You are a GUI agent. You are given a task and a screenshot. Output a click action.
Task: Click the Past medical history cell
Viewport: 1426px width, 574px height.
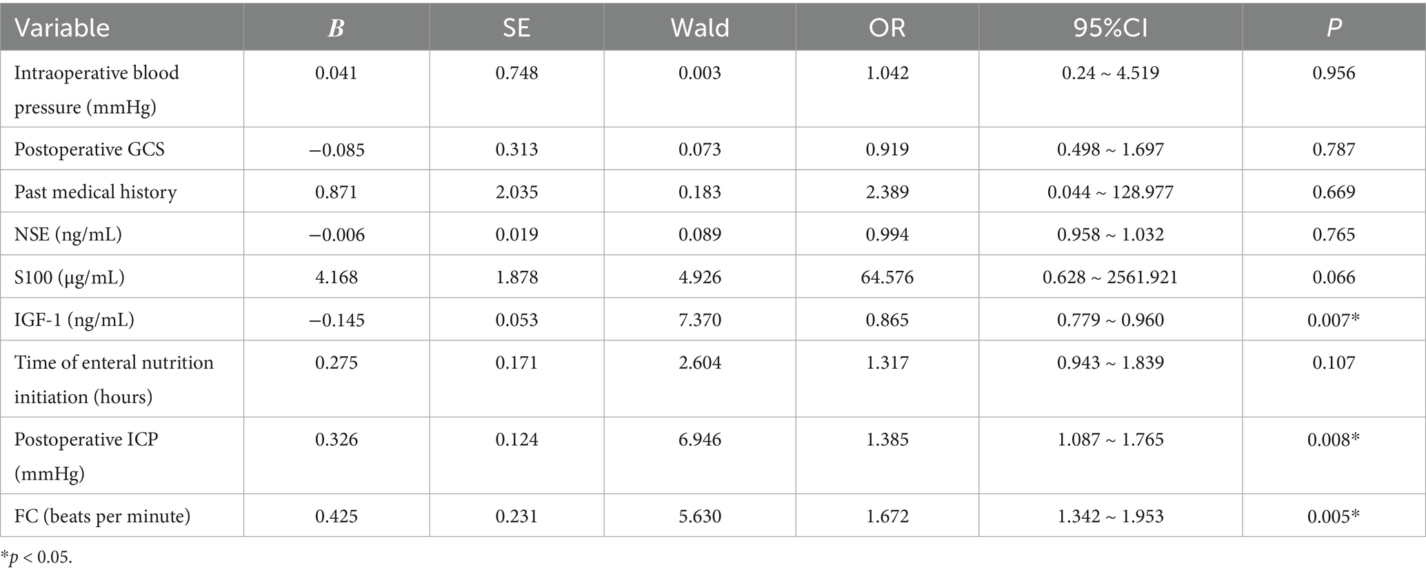click(95, 192)
